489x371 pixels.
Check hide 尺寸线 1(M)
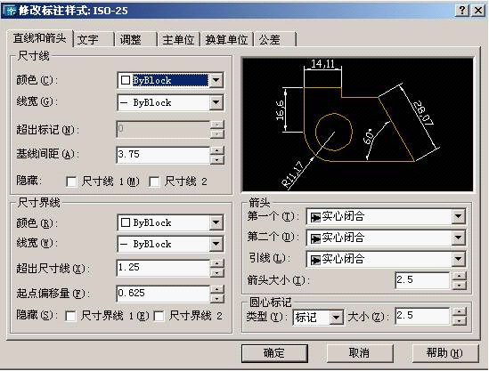coord(71,181)
